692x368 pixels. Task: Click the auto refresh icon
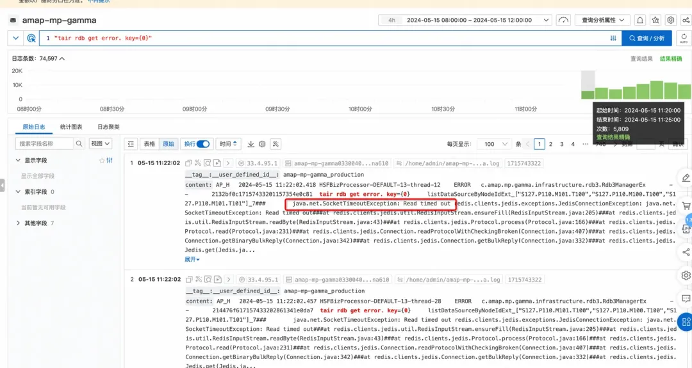point(684,38)
